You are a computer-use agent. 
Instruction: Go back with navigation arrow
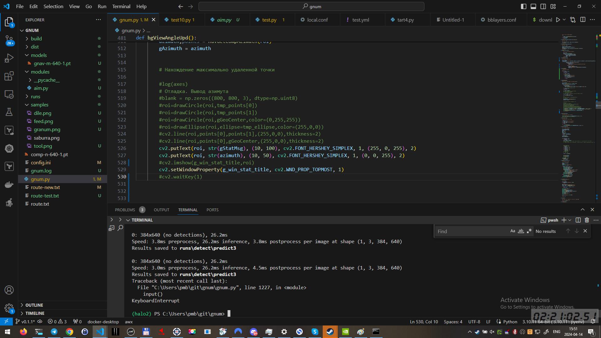point(181,6)
